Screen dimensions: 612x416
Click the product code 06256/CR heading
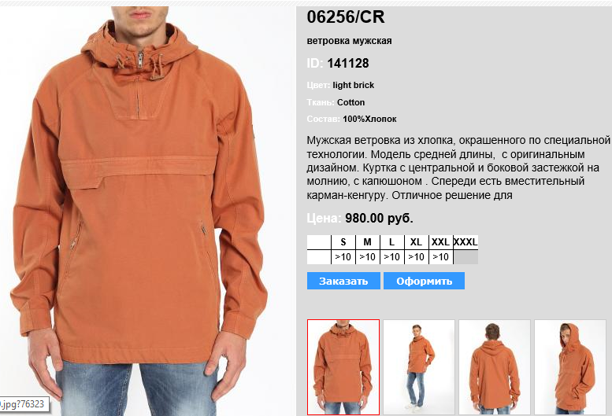[x=346, y=17]
